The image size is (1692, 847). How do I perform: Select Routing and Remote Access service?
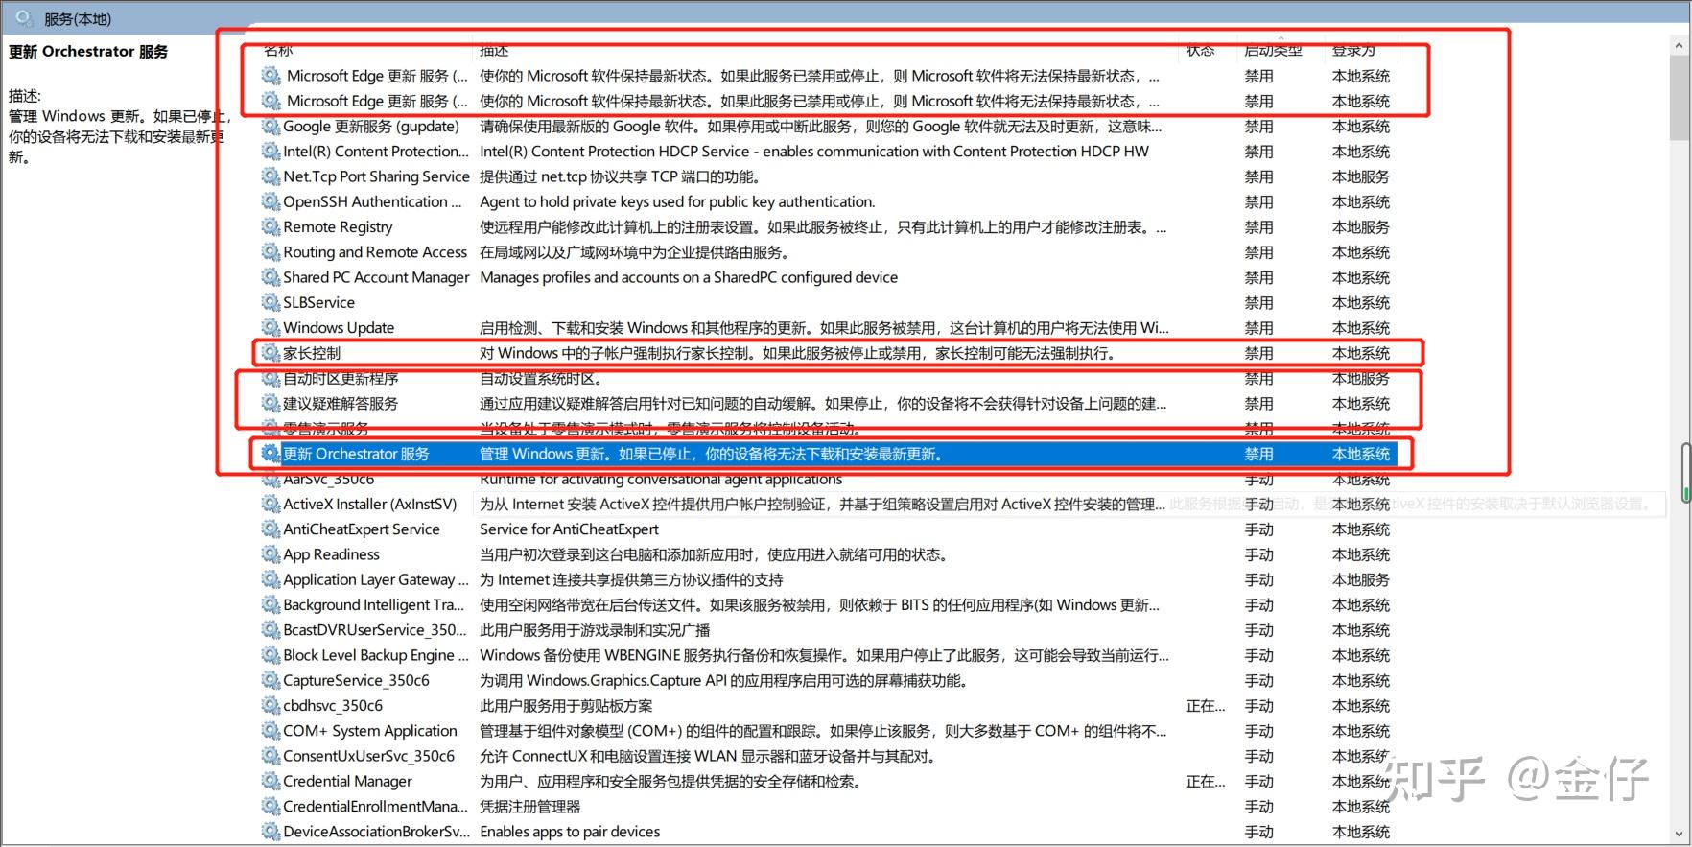click(x=375, y=252)
